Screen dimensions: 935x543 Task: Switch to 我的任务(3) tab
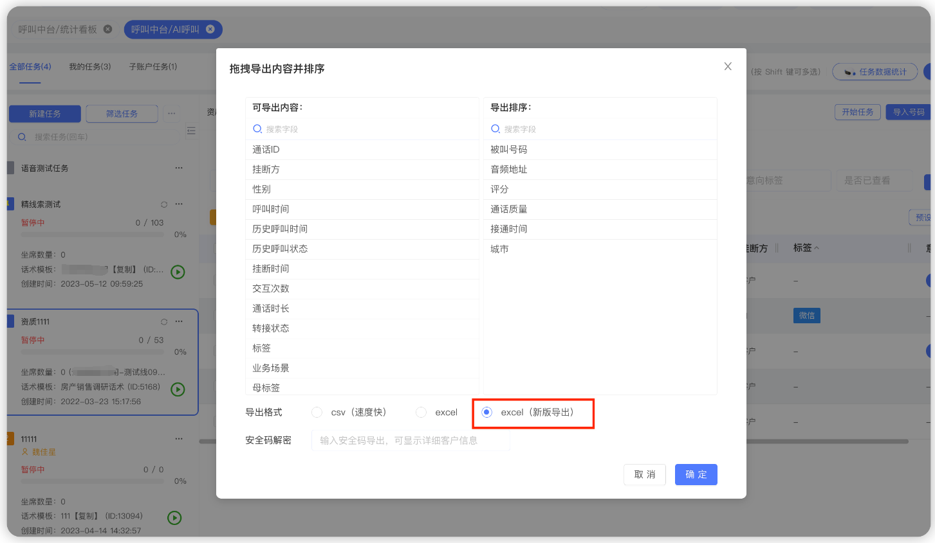coord(90,67)
